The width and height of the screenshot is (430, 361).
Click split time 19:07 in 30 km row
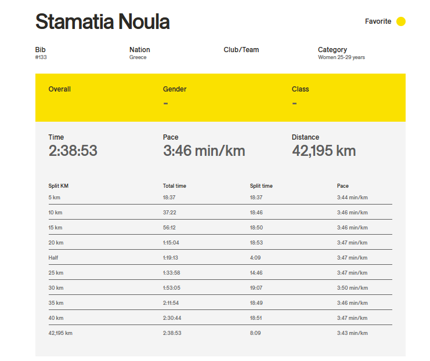[x=256, y=288]
